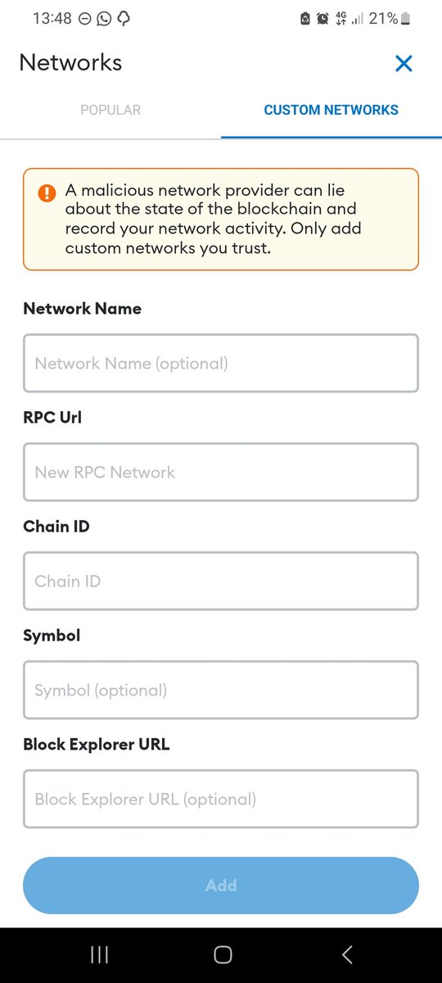Tap the battery icon showing 21%

[407, 18]
